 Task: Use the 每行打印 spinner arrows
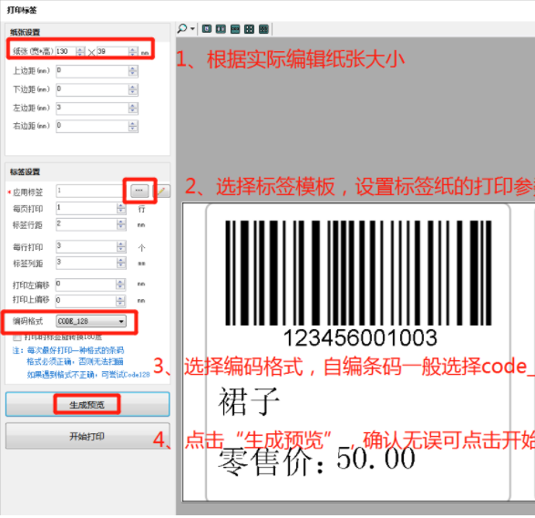[121, 246]
